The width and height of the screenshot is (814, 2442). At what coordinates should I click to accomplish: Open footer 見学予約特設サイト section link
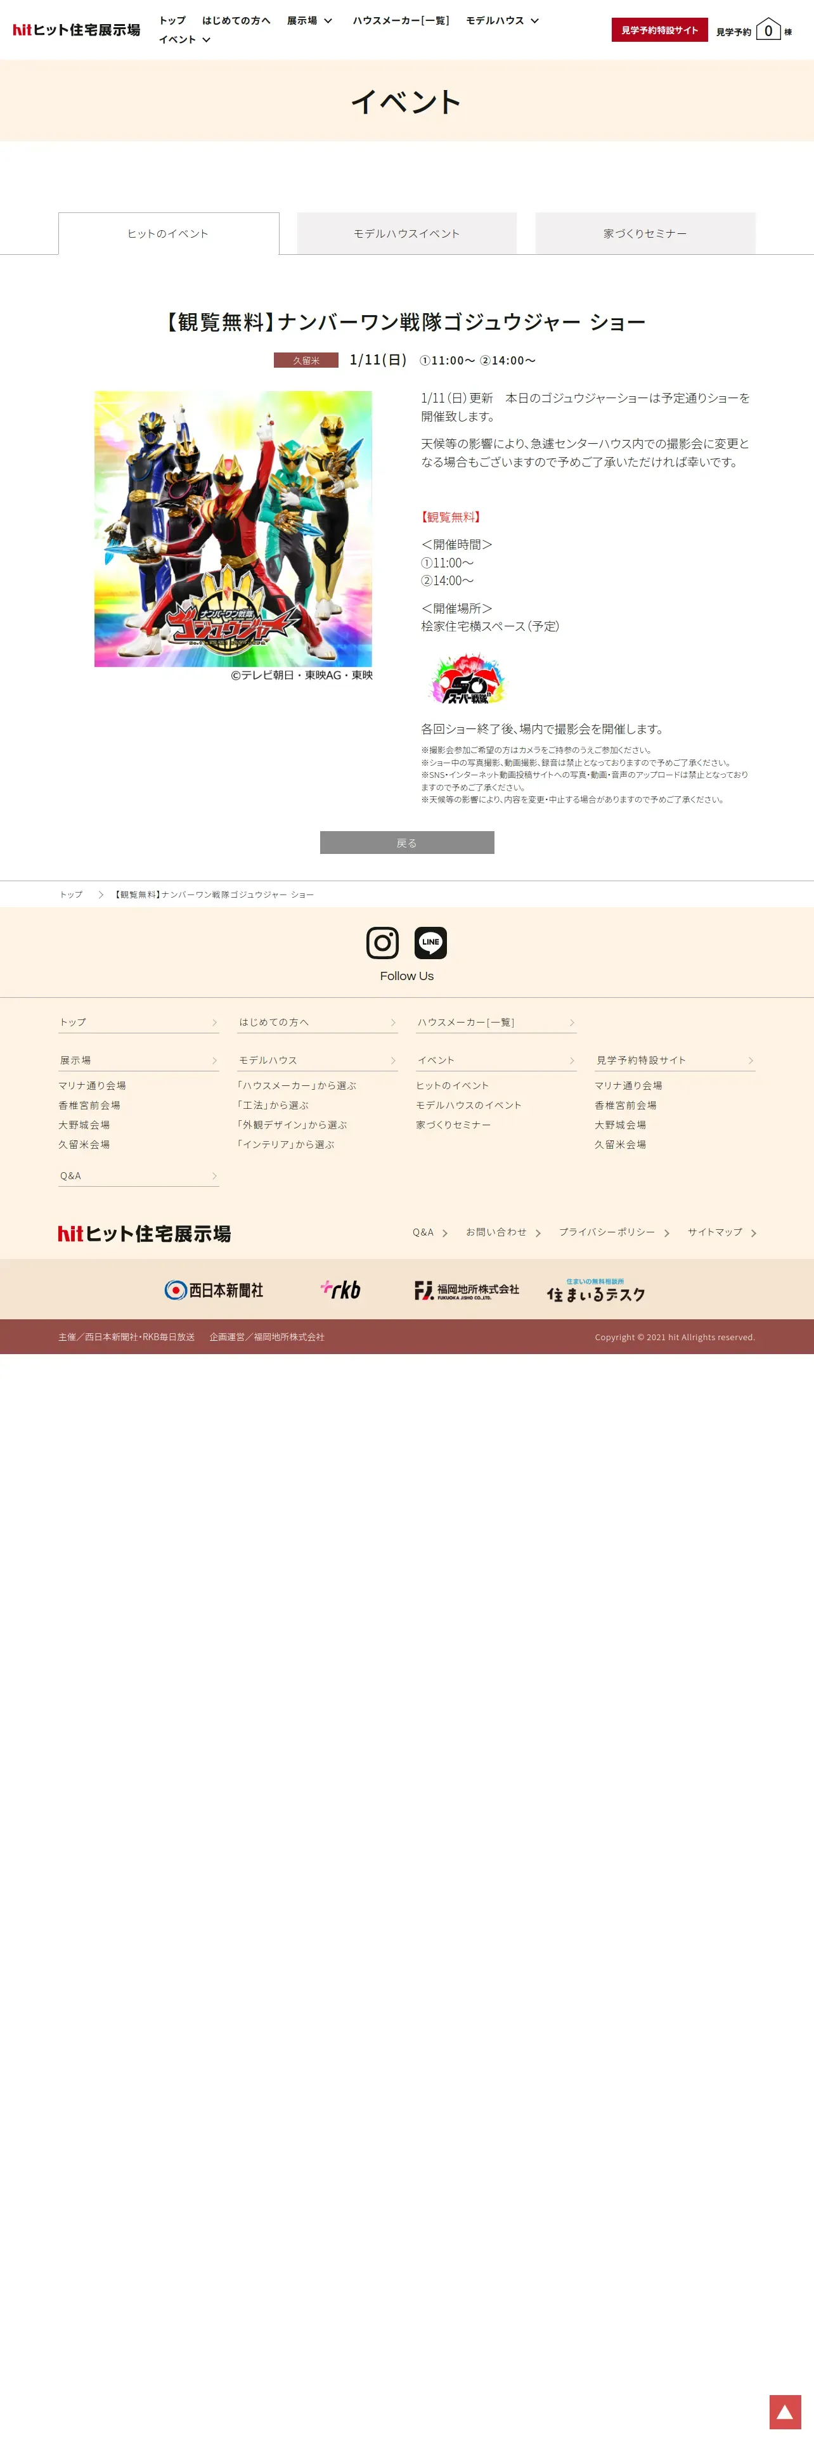tap(675, 1060)
